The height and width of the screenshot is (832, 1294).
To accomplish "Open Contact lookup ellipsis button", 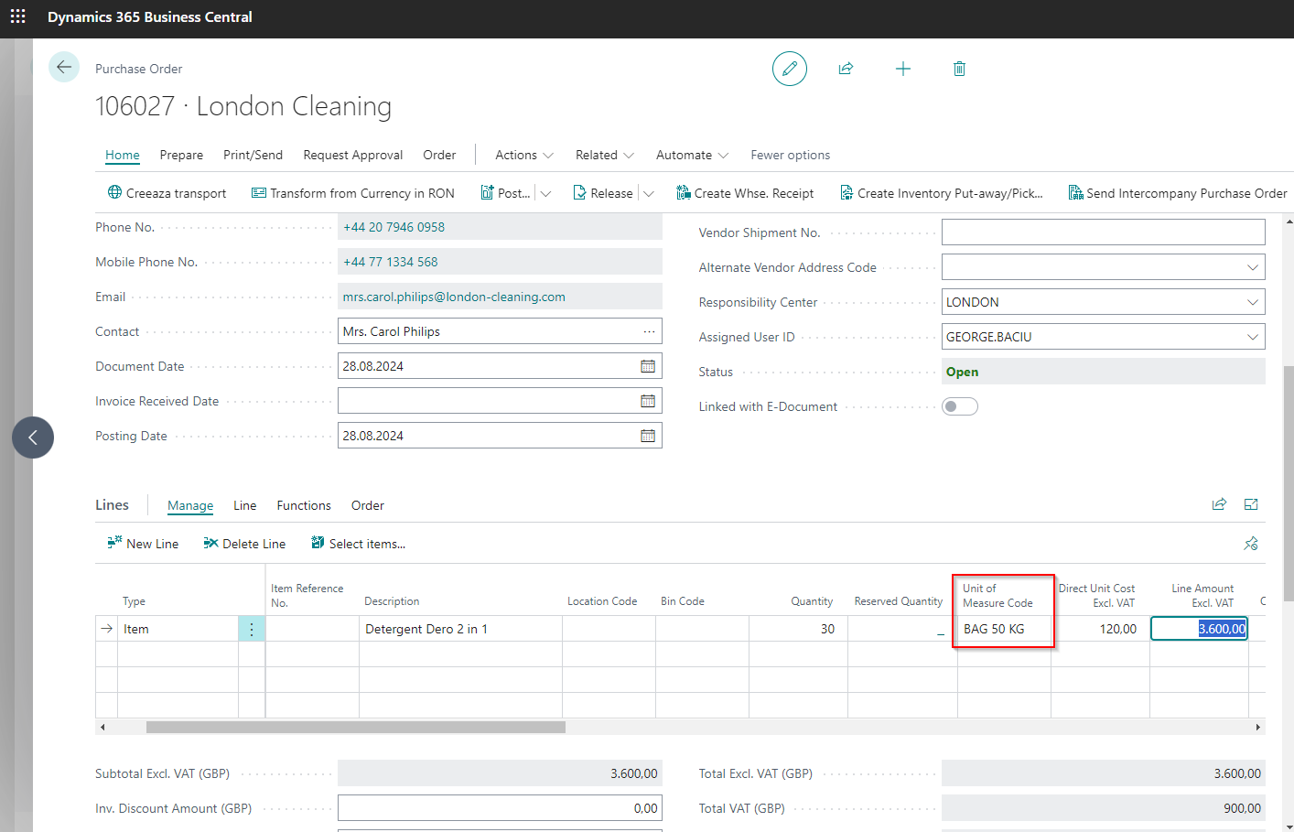I will point(649,331).
